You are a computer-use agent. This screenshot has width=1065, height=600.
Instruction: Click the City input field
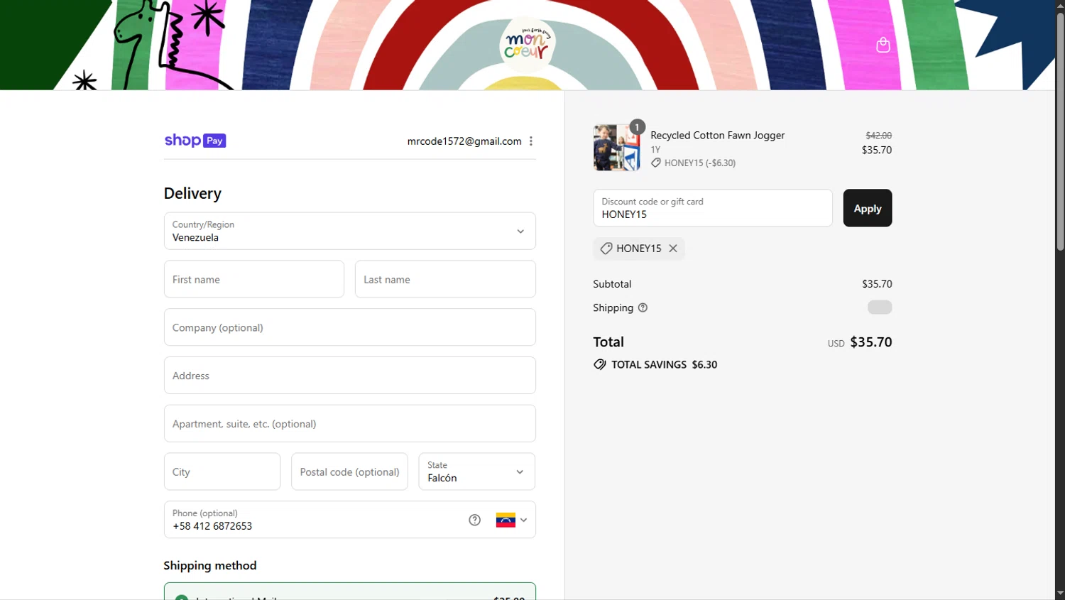click(222, 471)
